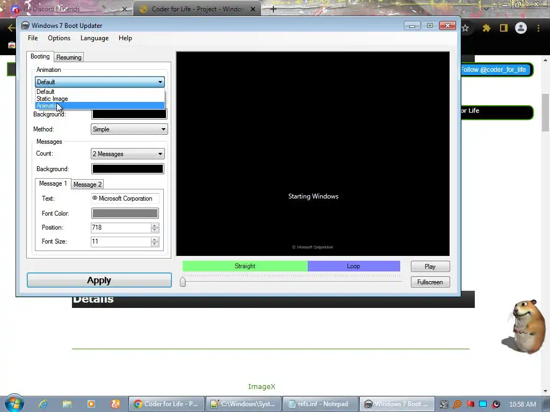Increase the Position value with up arrow
The width and height of the screenshot is (550, 412).
click(155, 225)
